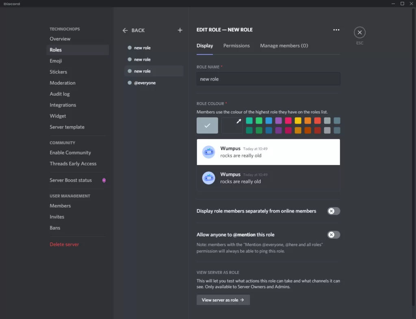
Task: Pick the dark pink swatch in bottom row
Action: click(288, 130)
